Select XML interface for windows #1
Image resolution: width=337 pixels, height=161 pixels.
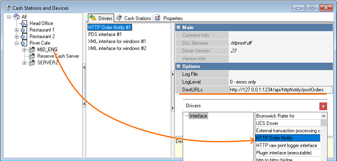(x=117, y=41)
